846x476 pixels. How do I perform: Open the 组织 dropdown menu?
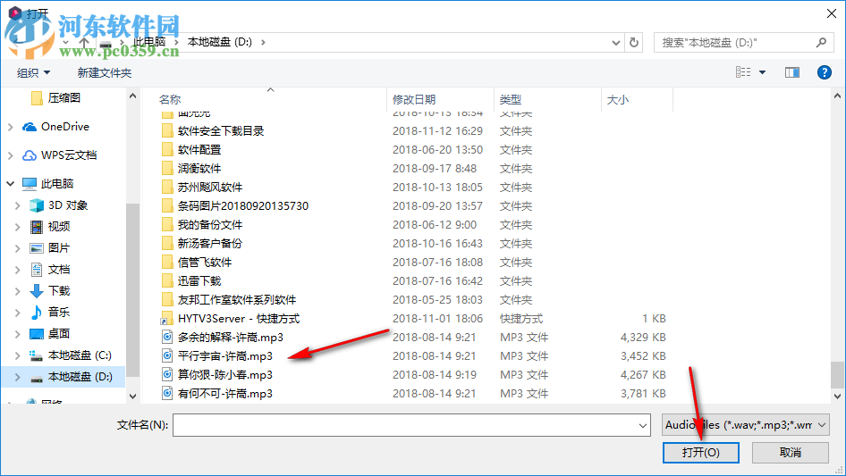point(33,72)
